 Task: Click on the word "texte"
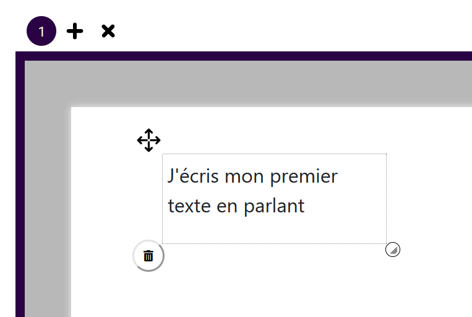click(189, 206)
